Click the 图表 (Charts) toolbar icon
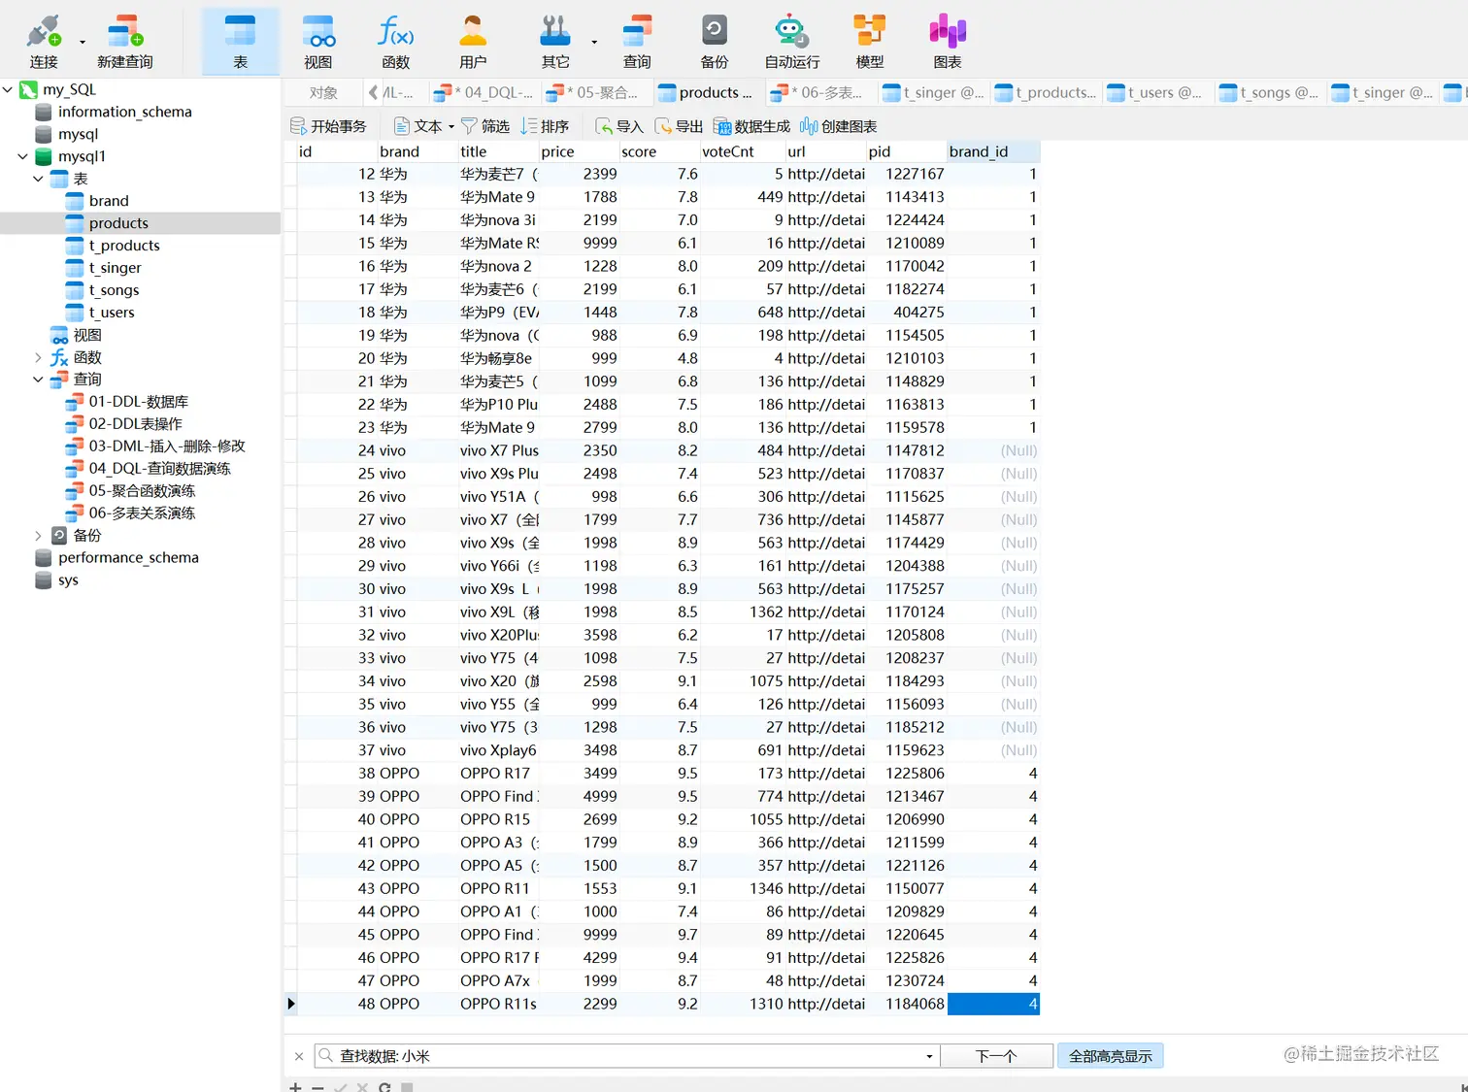Viewport: 1468px width, 1092px height. [x=947, y=41]
